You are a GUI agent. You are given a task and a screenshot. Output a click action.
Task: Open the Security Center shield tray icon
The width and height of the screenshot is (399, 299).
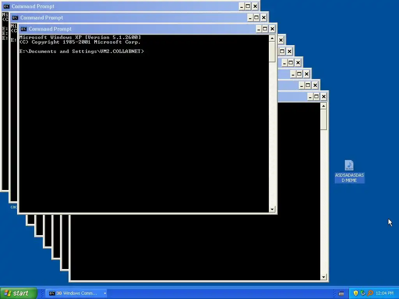tap(356, 293)
